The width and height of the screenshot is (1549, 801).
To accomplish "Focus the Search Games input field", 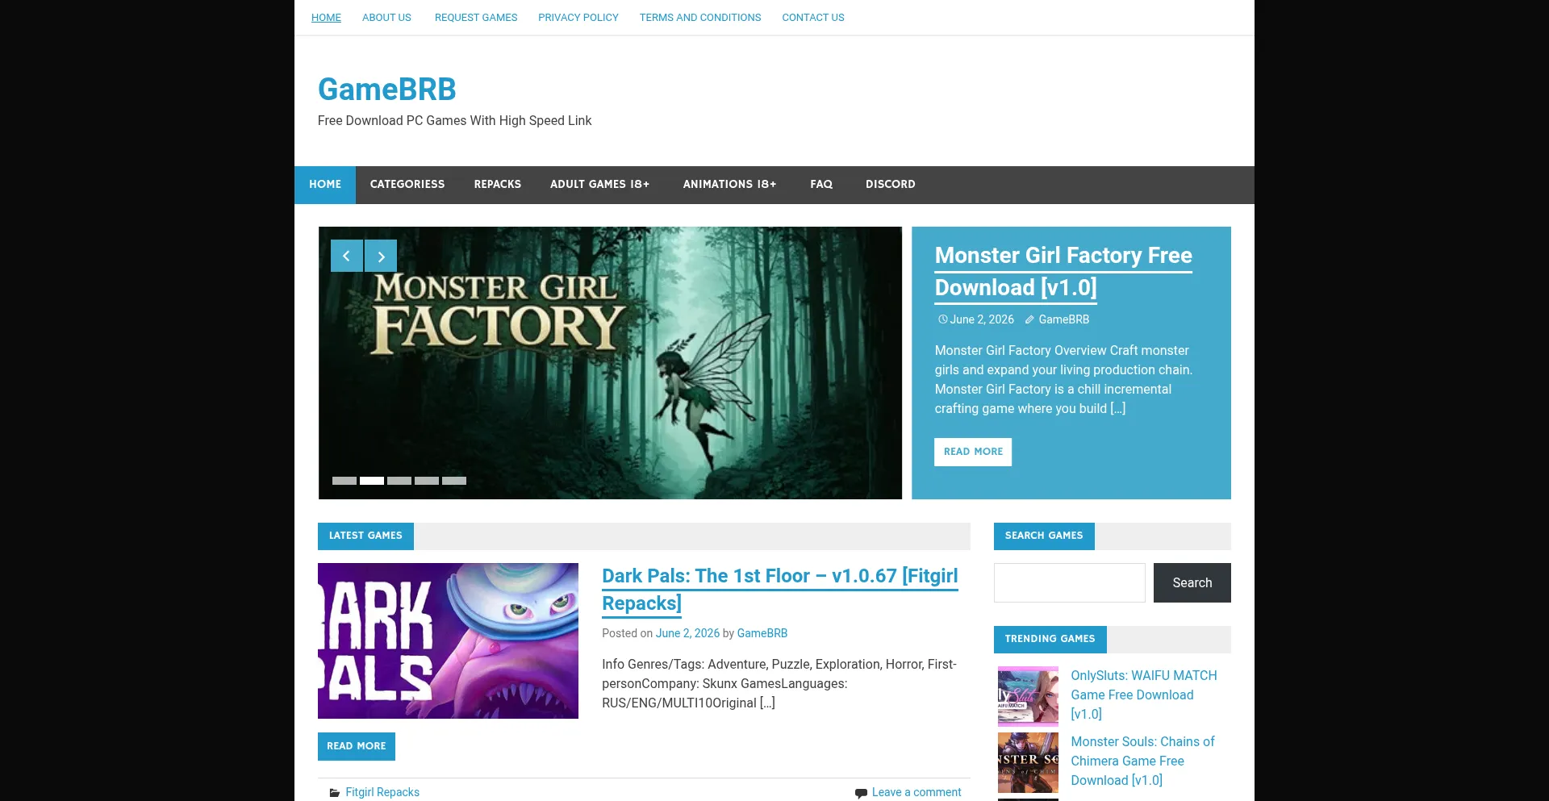I will (1070, 583).
